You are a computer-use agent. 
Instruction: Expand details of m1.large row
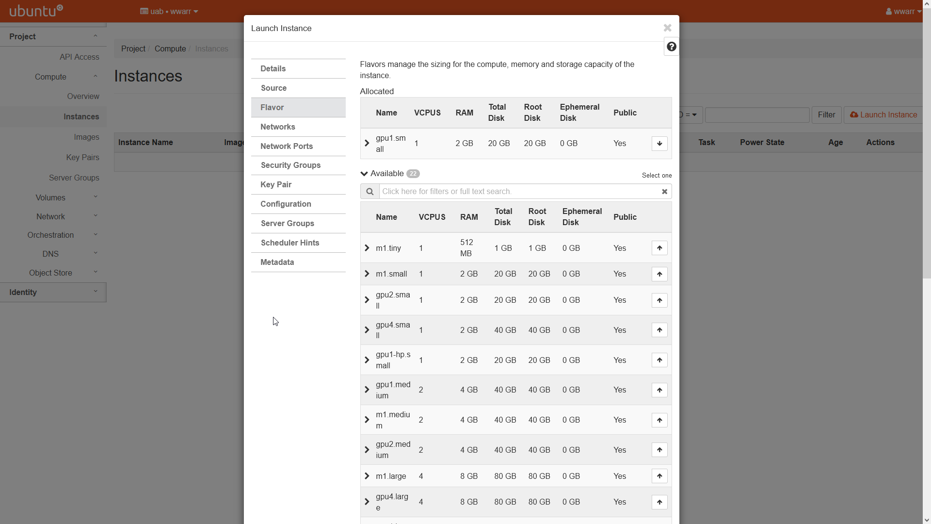click(x=367, y=476)
